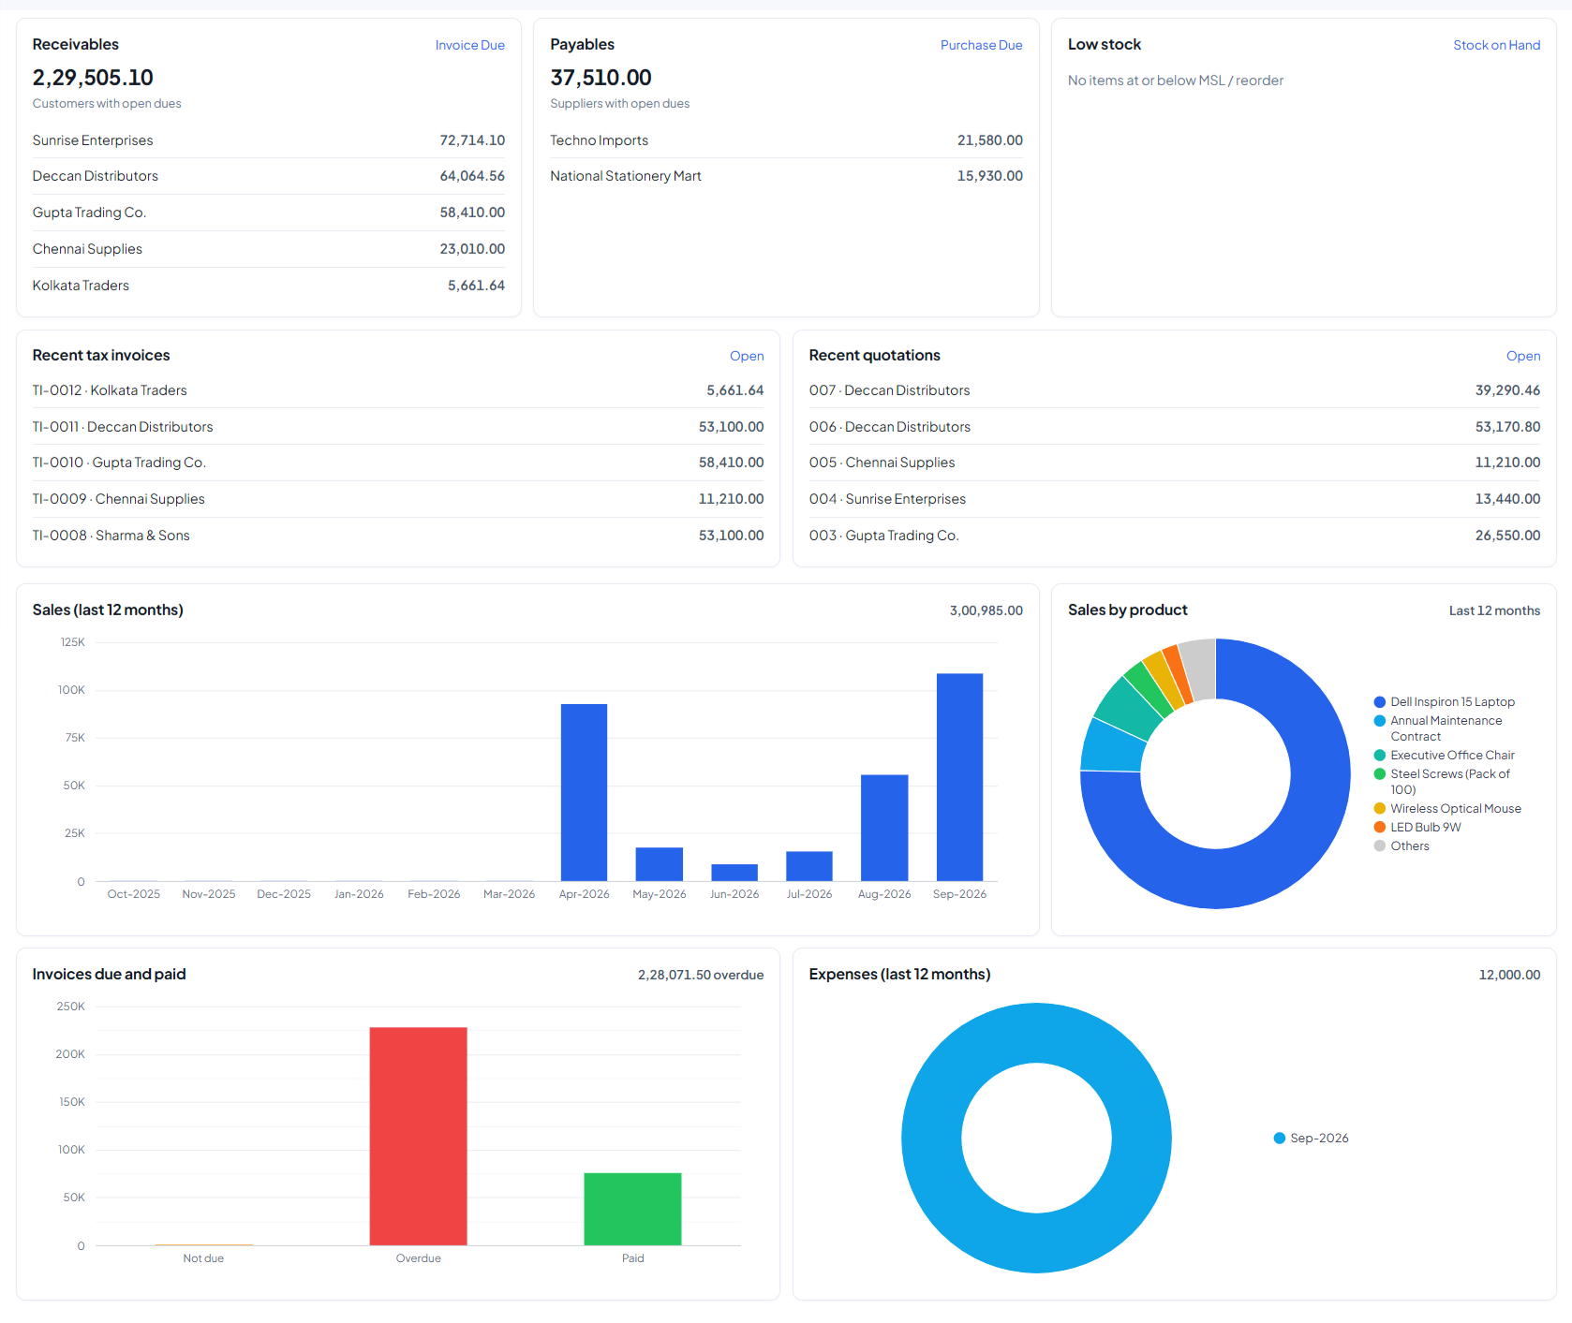The image size is (1572, 1323).
Task: Click the red Overdue invoices bar
Action: pos(418,1136)
